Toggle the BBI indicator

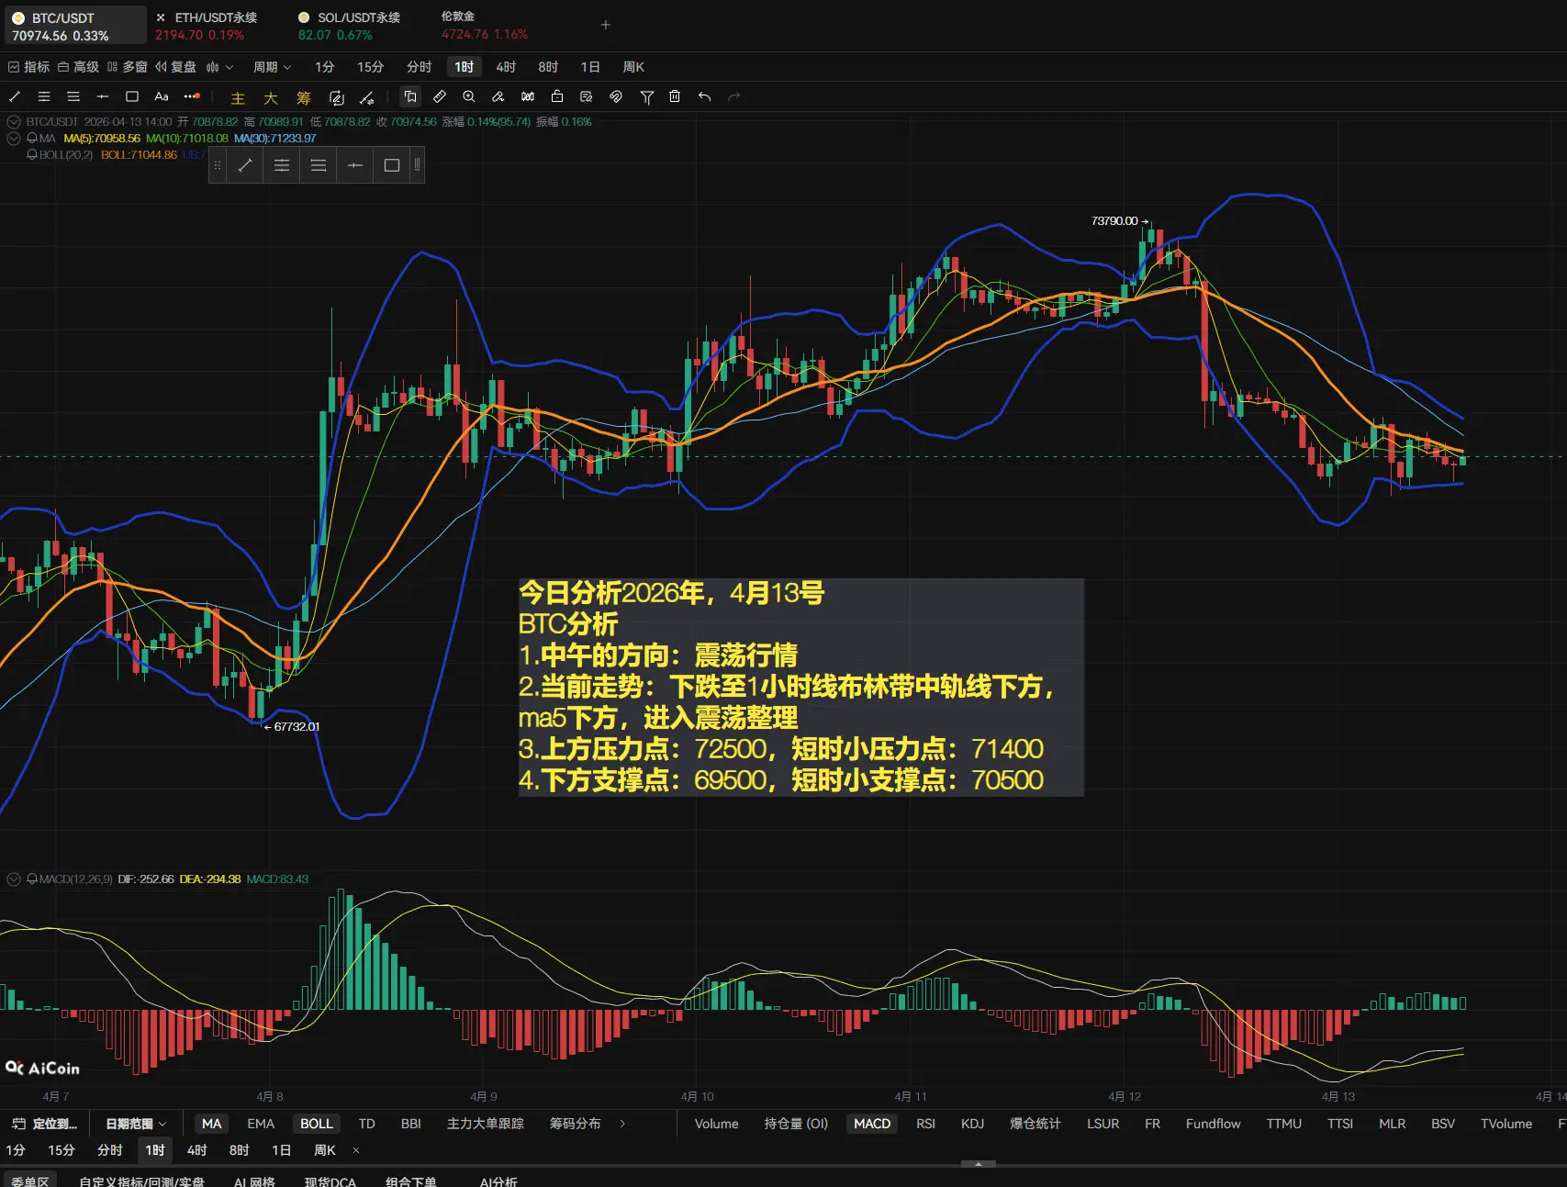411,1124
